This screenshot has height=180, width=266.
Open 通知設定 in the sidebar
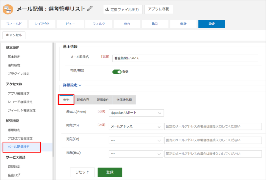pos(14,65)
